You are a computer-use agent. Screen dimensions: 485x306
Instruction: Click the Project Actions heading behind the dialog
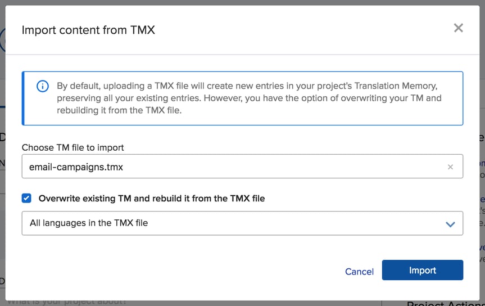tap(444, 304)
